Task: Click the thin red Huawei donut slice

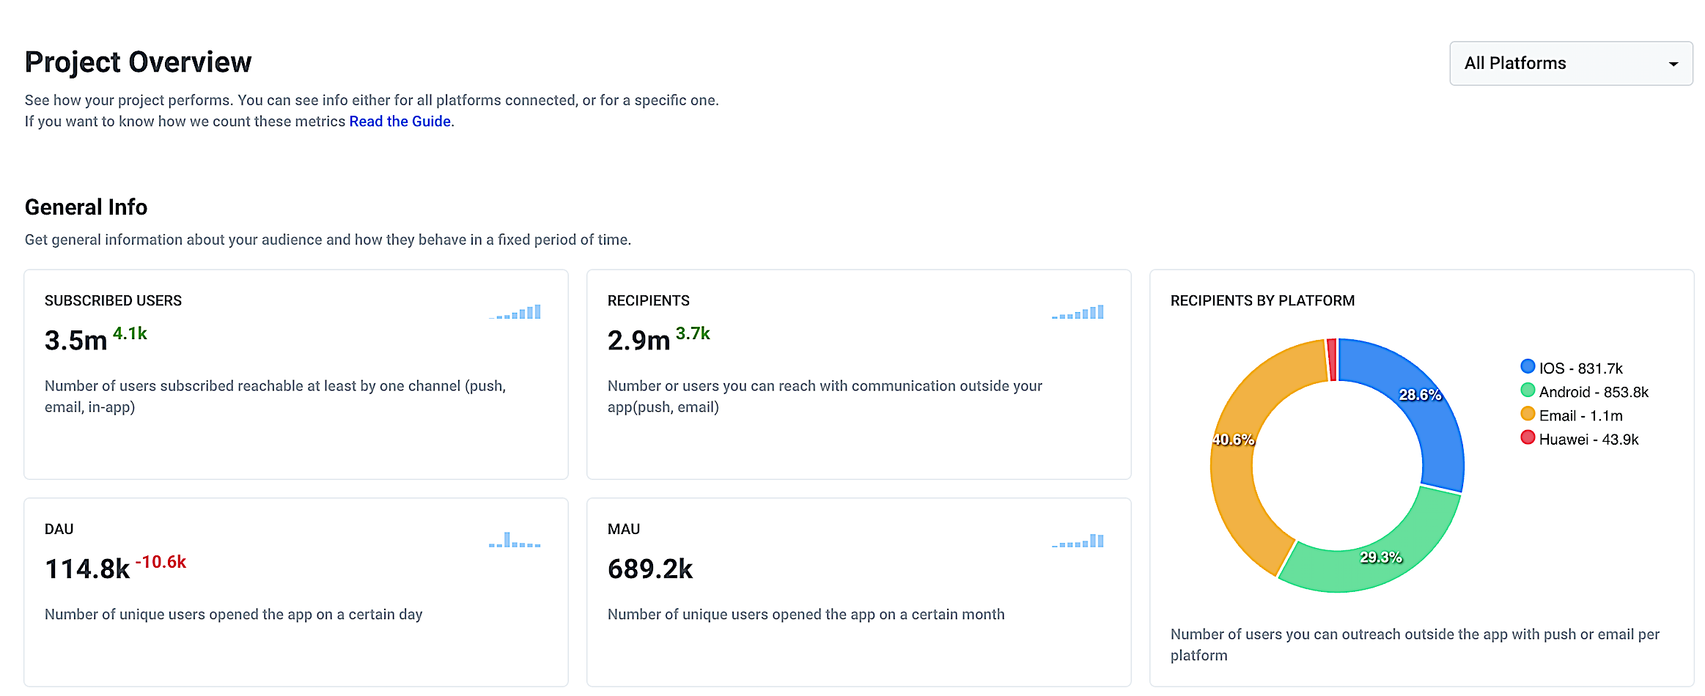Action: [x=1332, y=360]
